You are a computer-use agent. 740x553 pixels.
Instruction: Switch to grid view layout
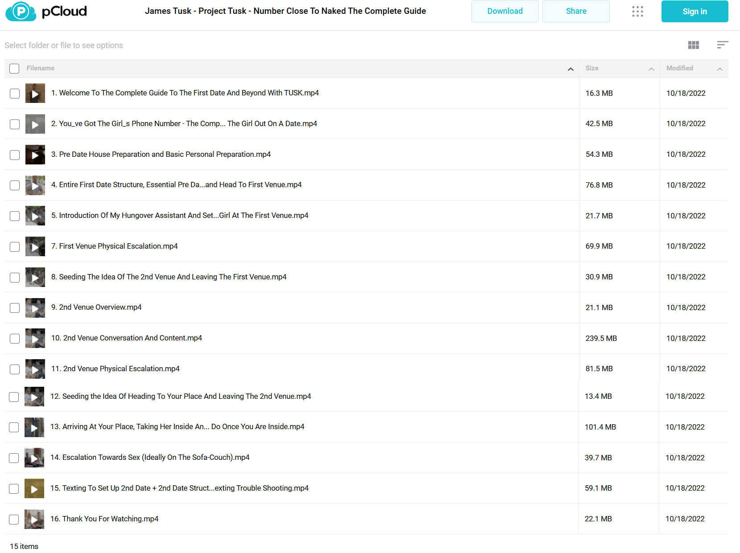click(693, 45)
